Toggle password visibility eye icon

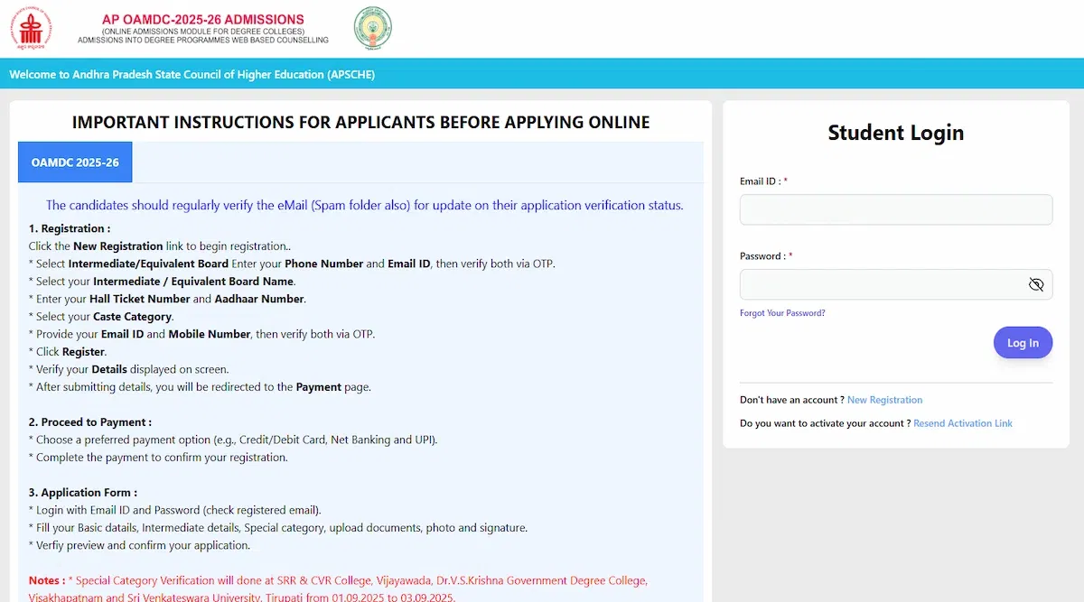click(1036, 284)
